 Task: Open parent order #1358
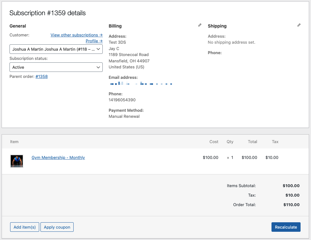point(41,76)
